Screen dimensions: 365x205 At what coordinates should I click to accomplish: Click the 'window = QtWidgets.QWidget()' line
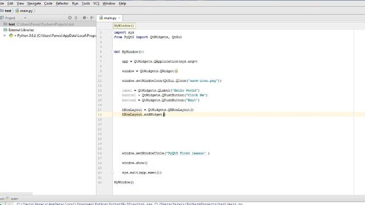[x=149, y=71]
